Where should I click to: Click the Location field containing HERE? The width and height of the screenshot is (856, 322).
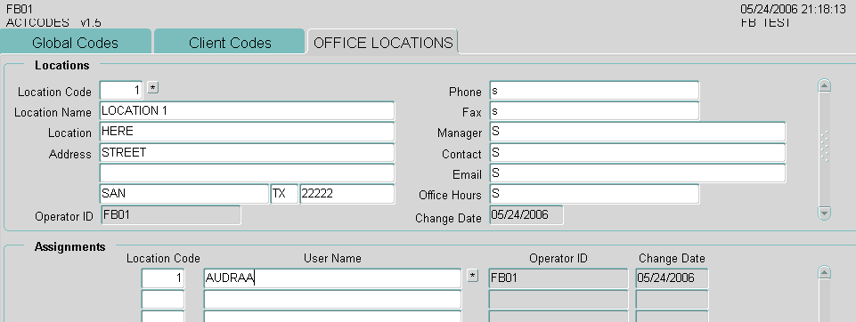[x=247, y=132]
